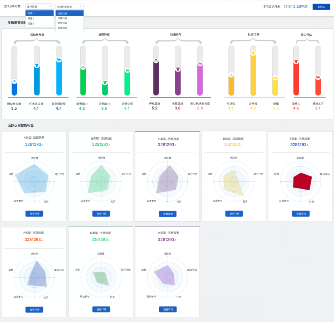Image resolution: width=334 pixels, height=322 pixels.
Task: Click the shirt icon on 任务完成度 bar
Action: (37, 65)
